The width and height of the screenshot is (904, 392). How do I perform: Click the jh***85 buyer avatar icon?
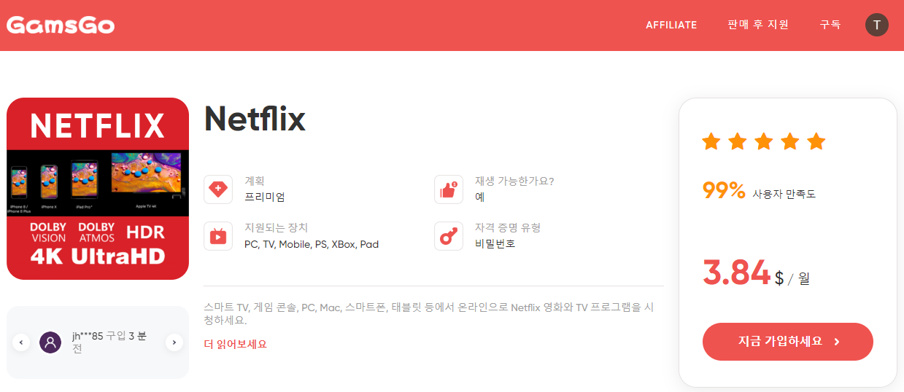coord(50,342)
